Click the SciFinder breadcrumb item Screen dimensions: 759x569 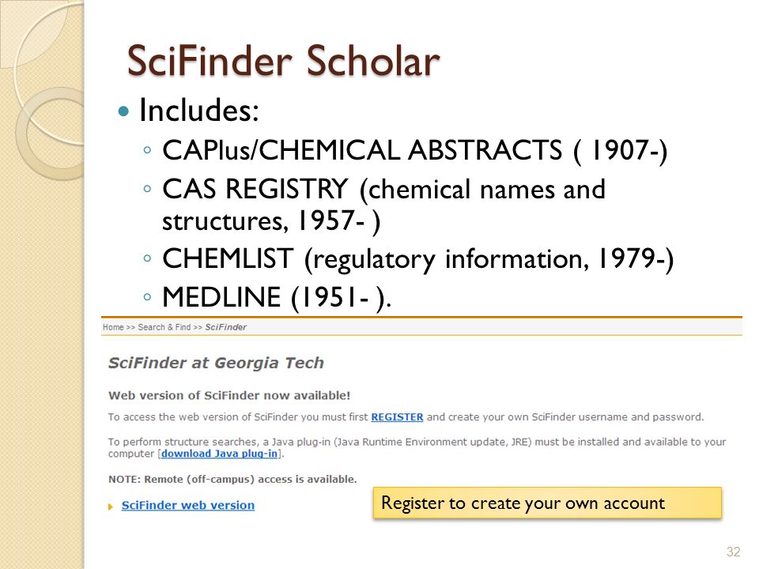(225, 327)
